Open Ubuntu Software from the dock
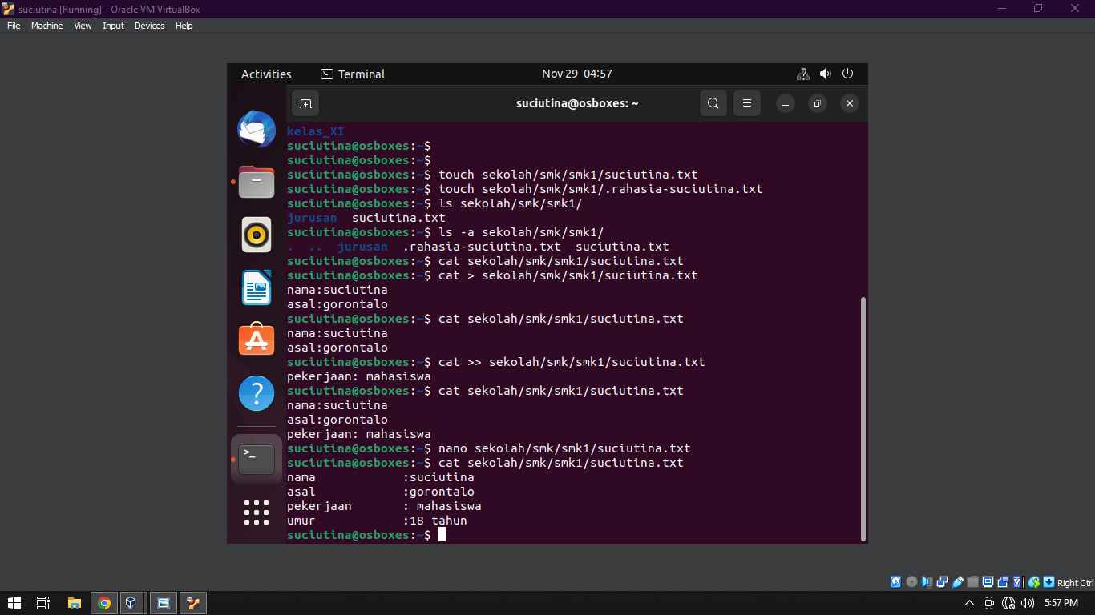Viewport: 1095px width, 615px height. (x=257, y=340)
